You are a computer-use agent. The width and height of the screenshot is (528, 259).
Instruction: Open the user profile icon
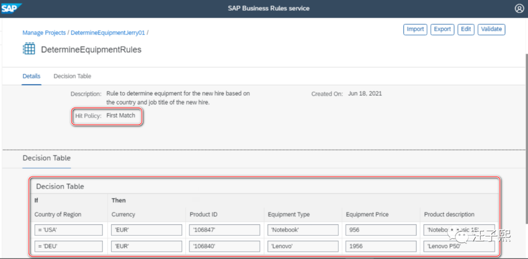pos(519,8)
